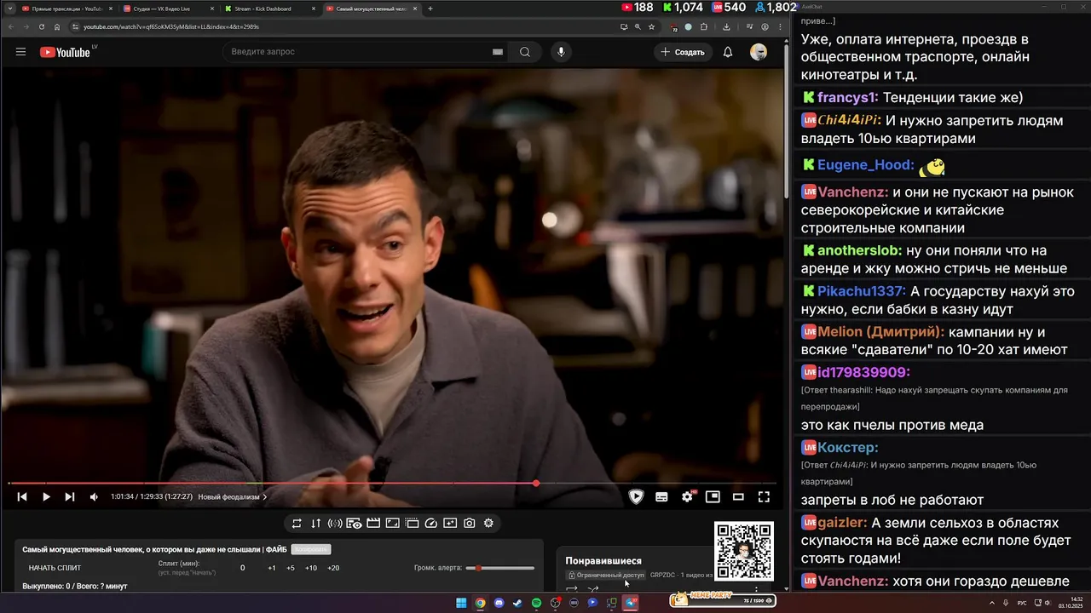Click the resize video frame icon below the video
The height and width of the screenshot is (613, 1091).
point(392,523)
